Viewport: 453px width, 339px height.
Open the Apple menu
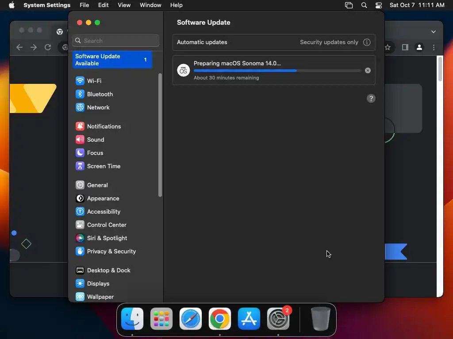(12, 5)
